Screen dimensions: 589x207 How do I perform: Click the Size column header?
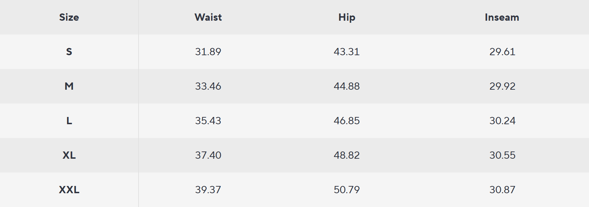click(x=69, y=17)
